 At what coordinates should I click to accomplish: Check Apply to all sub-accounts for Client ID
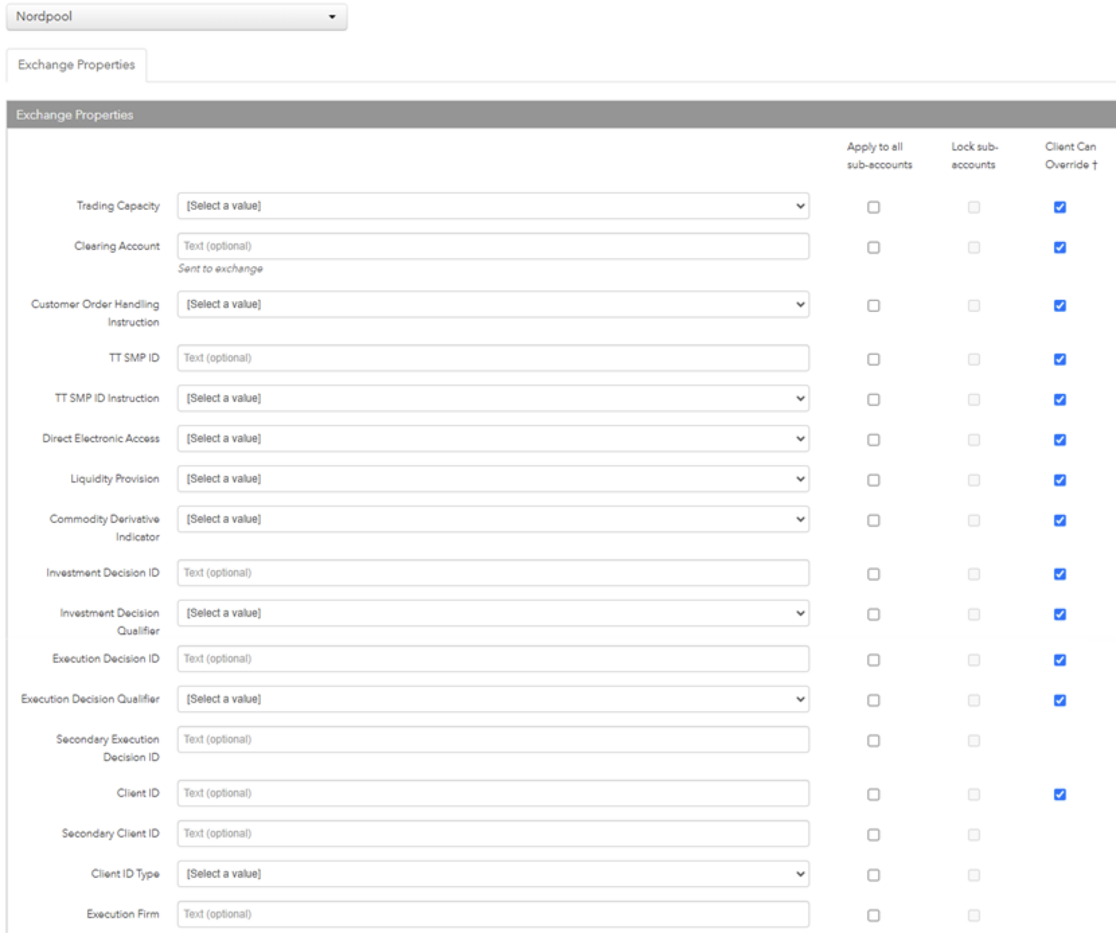tap(873, 795)
